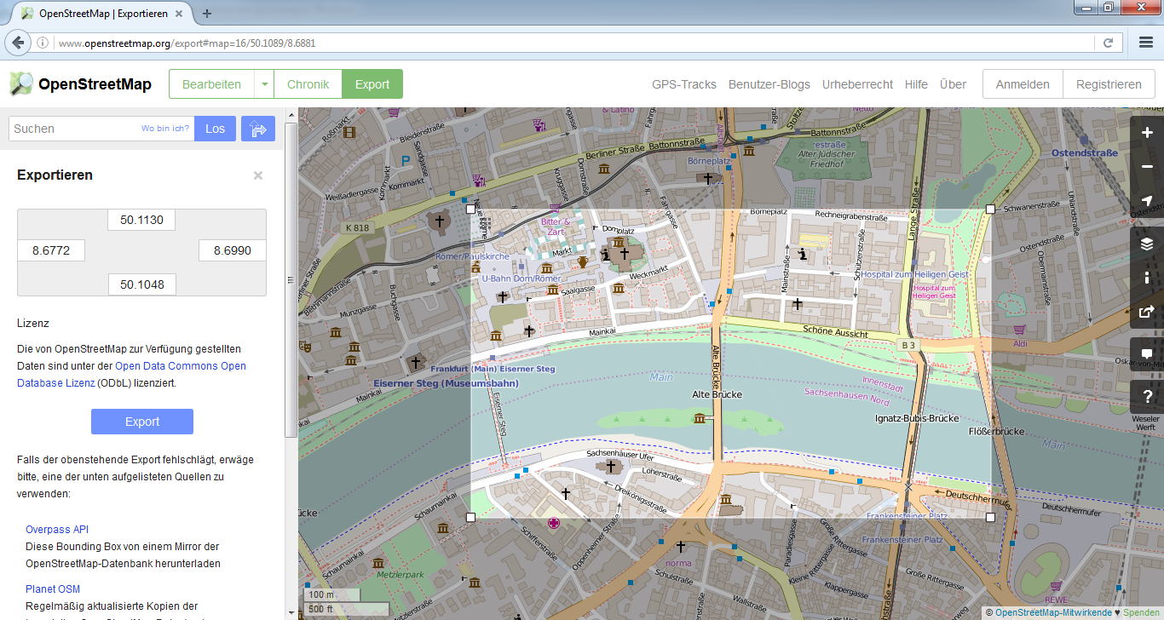Click the Los search button
Image resolution: width=1164 pixels, height=620 pixels.
click(215, 129)
